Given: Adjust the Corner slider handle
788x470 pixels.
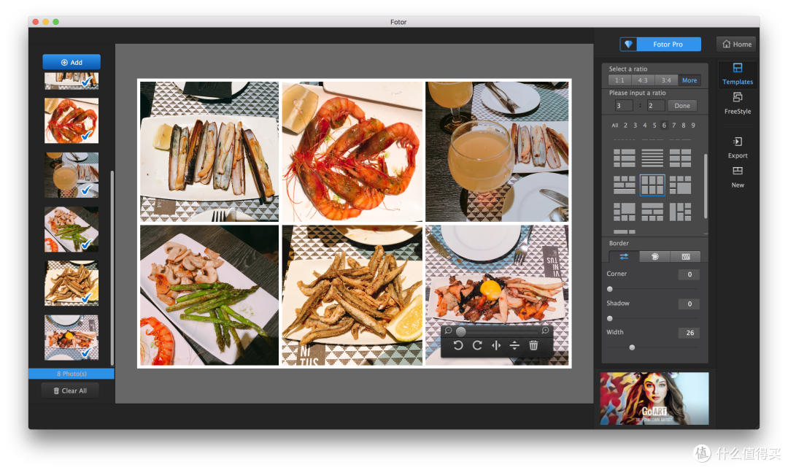Looking at the screenshot, I should [x=609, y=289].
